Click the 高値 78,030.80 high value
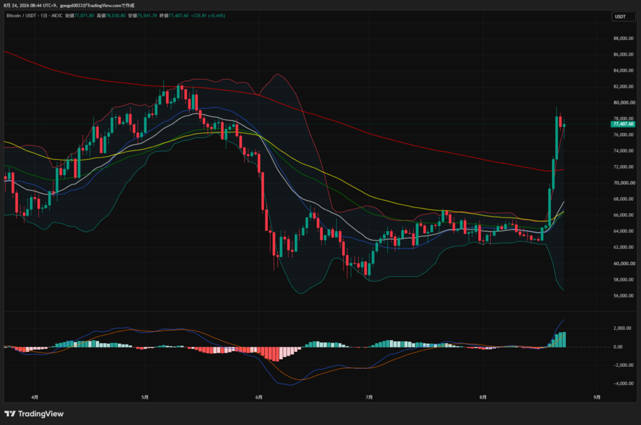The image size is (641, 425). click(x=111, y=16)
